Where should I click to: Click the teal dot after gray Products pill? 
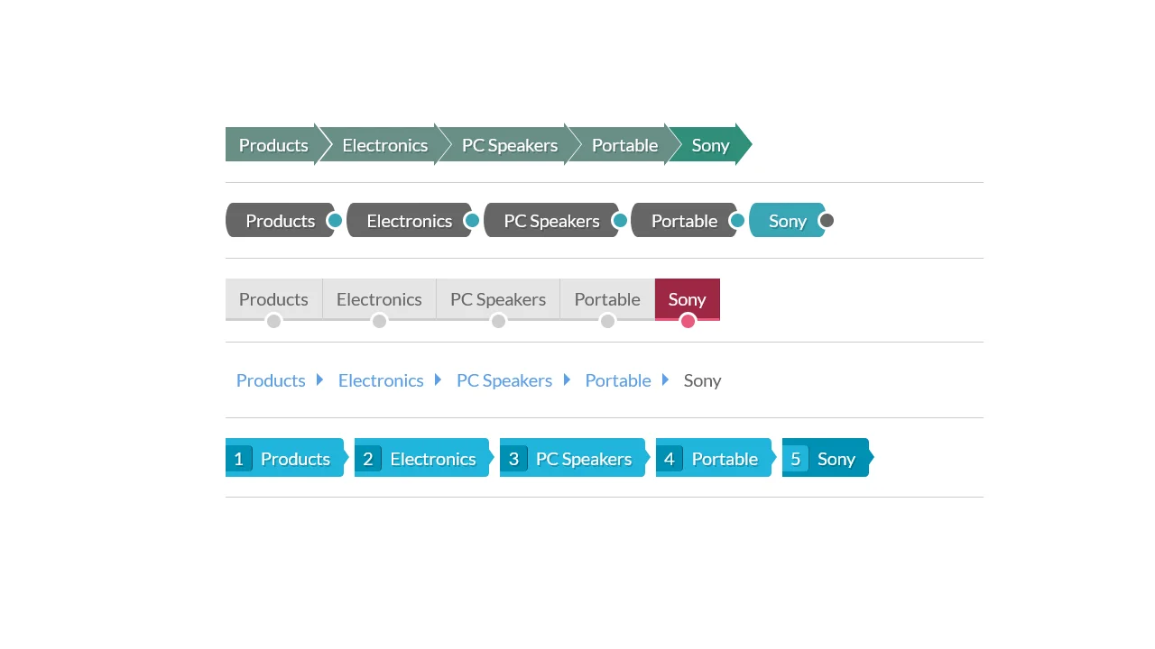[335, 221]
